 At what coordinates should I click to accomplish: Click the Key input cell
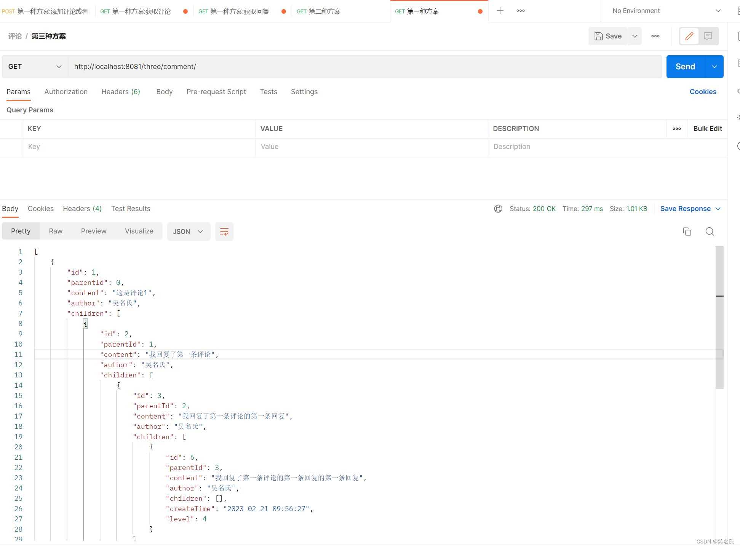pyautogui.click(x=139, y=147)
